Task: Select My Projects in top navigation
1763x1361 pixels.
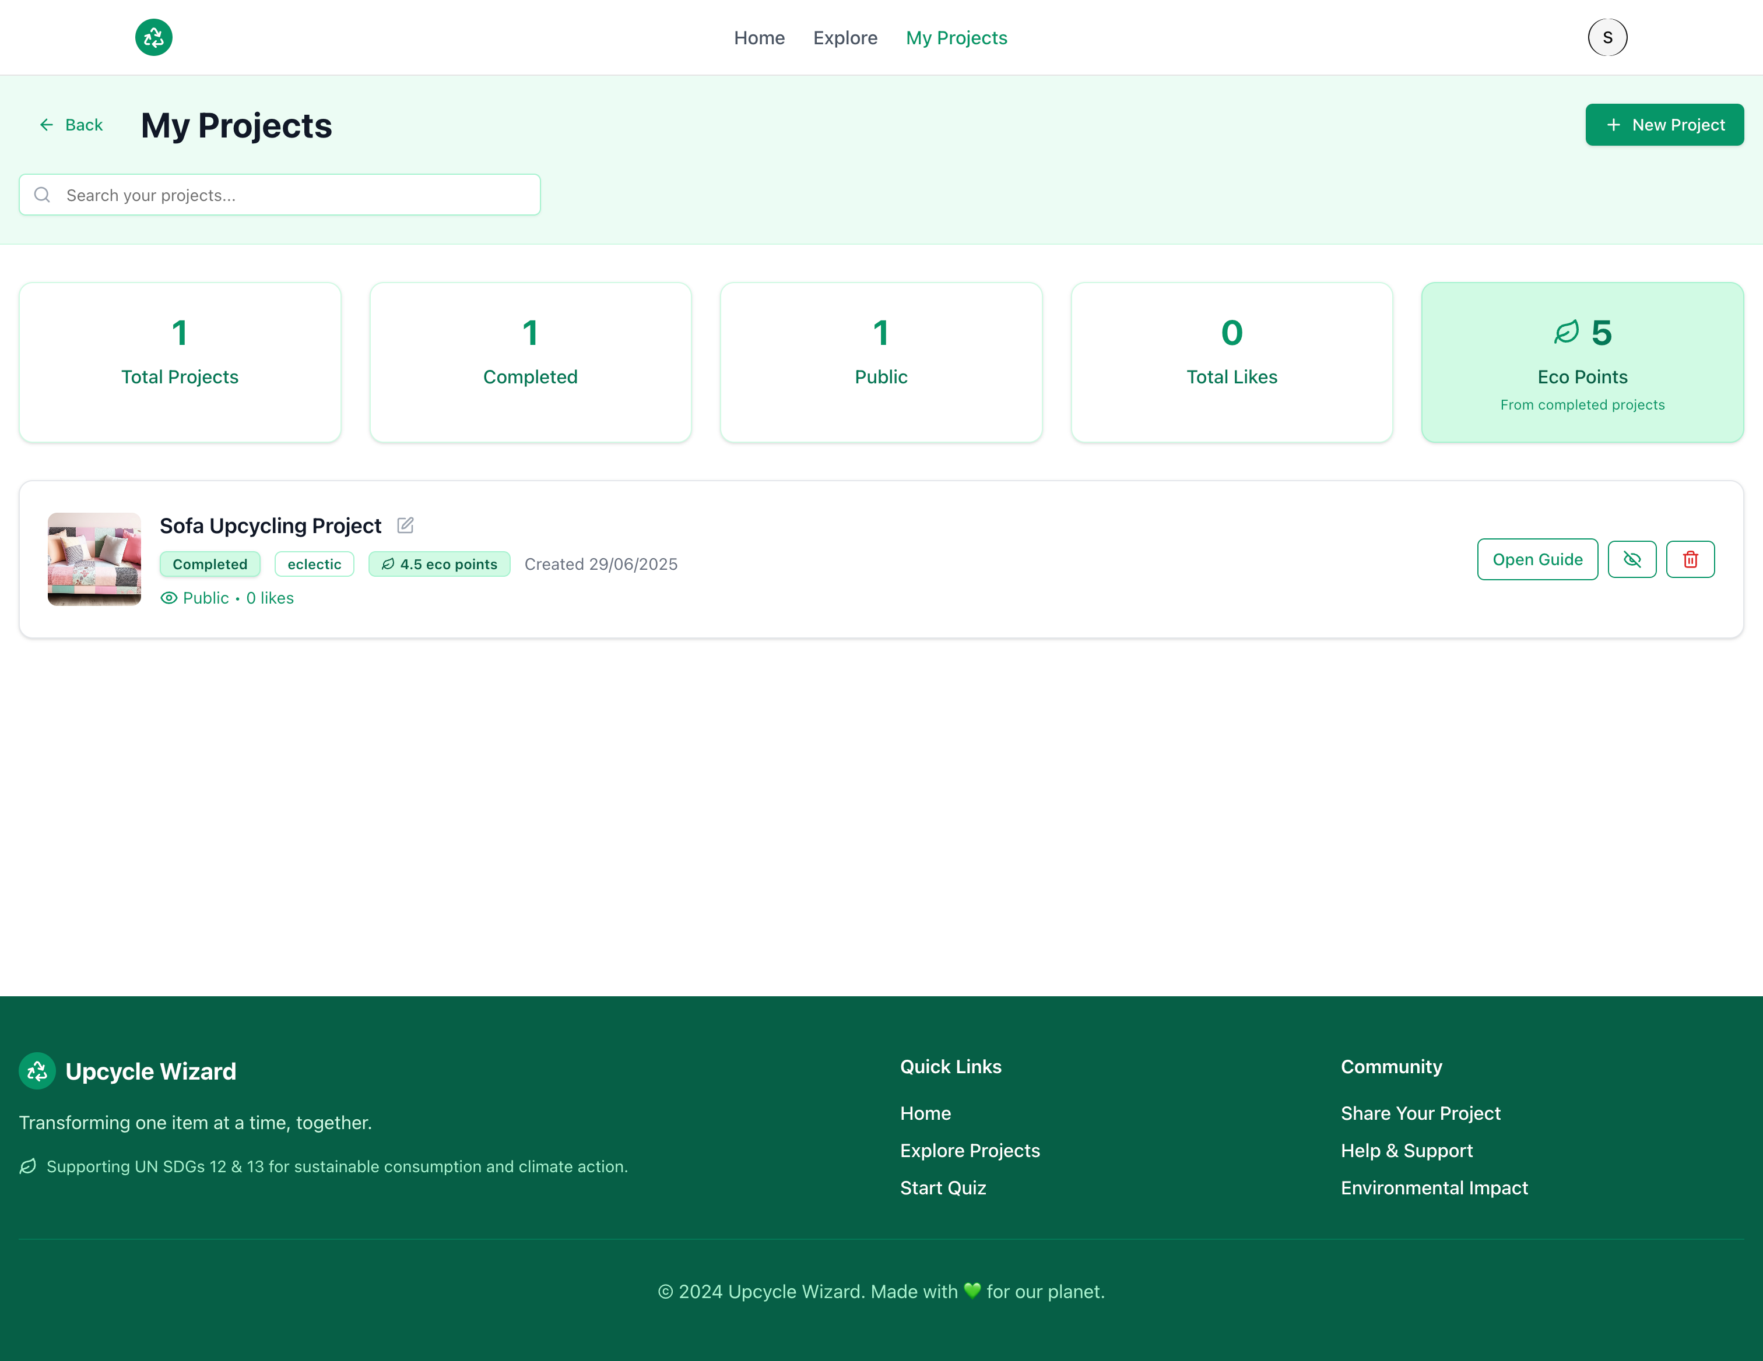Action: pos(956,38)
